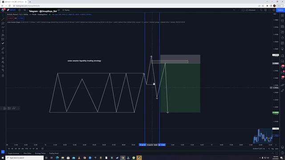The image size is (285, 160).
Task: Open the user profile menu avatar
Action: 3,10
